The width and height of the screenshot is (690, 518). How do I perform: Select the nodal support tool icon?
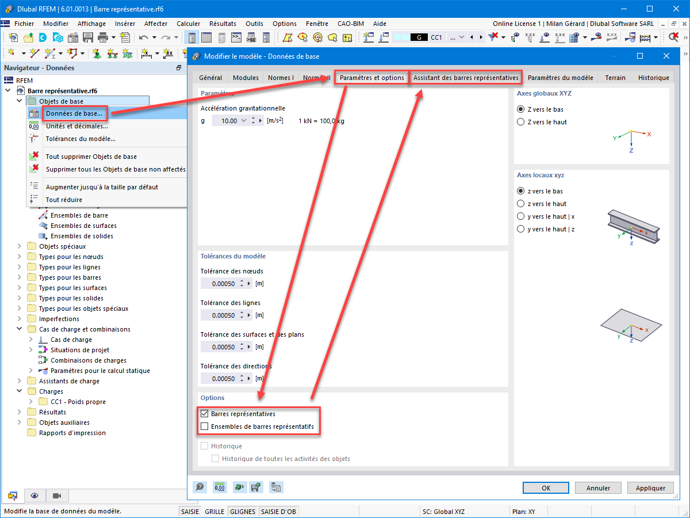click(x=97, y=54)
